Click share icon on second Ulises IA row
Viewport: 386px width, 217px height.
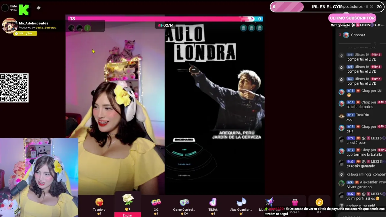[x=341, y=68]
